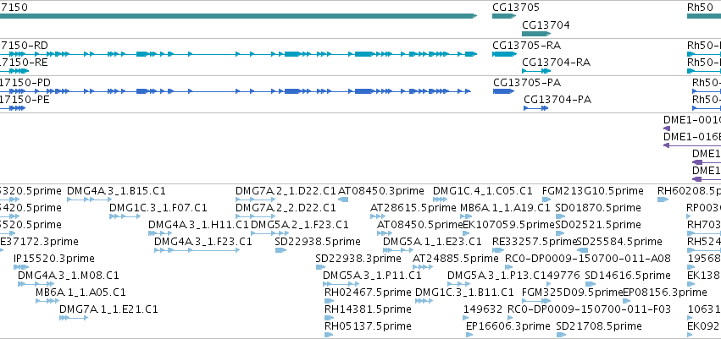The width and height of the screenshot is (721, 339).
Task: Open the RC0-DP0009-150700-011-A08 label
Action: 588,259
